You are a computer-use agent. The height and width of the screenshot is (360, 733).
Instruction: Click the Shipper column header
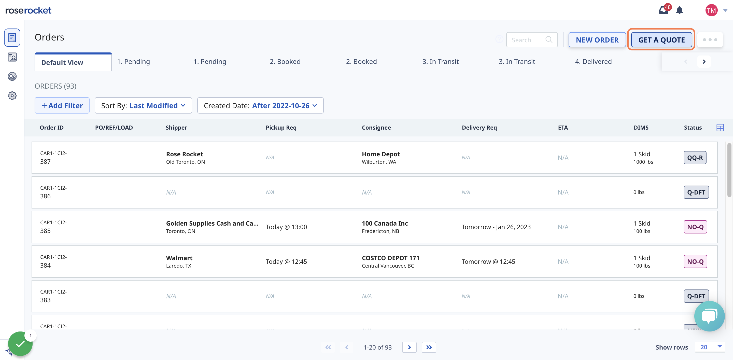click(176, 128)
